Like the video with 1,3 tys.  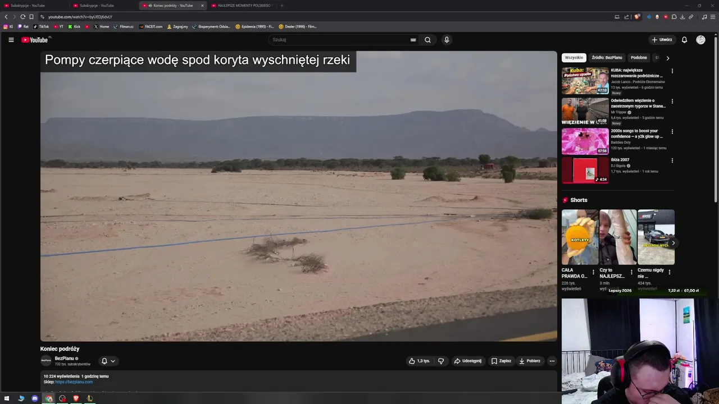[419, 361]
